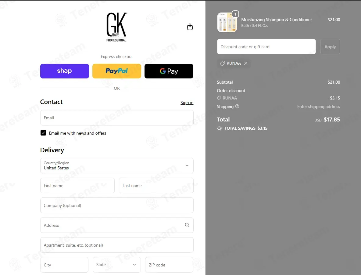Focus the Address field

coord(117,225)
